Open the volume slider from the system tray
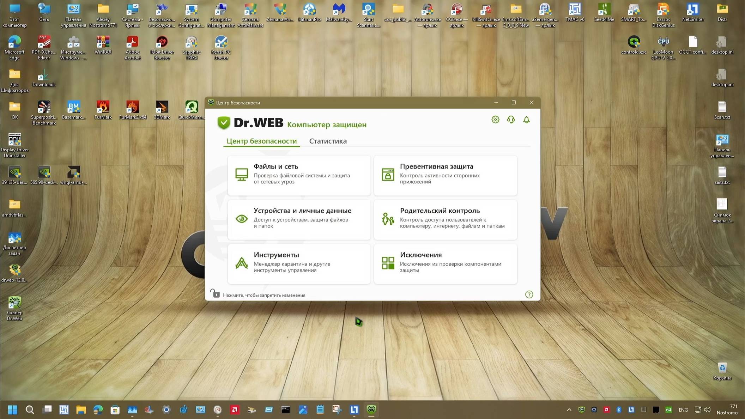745x419 pixels. (708, 410)
